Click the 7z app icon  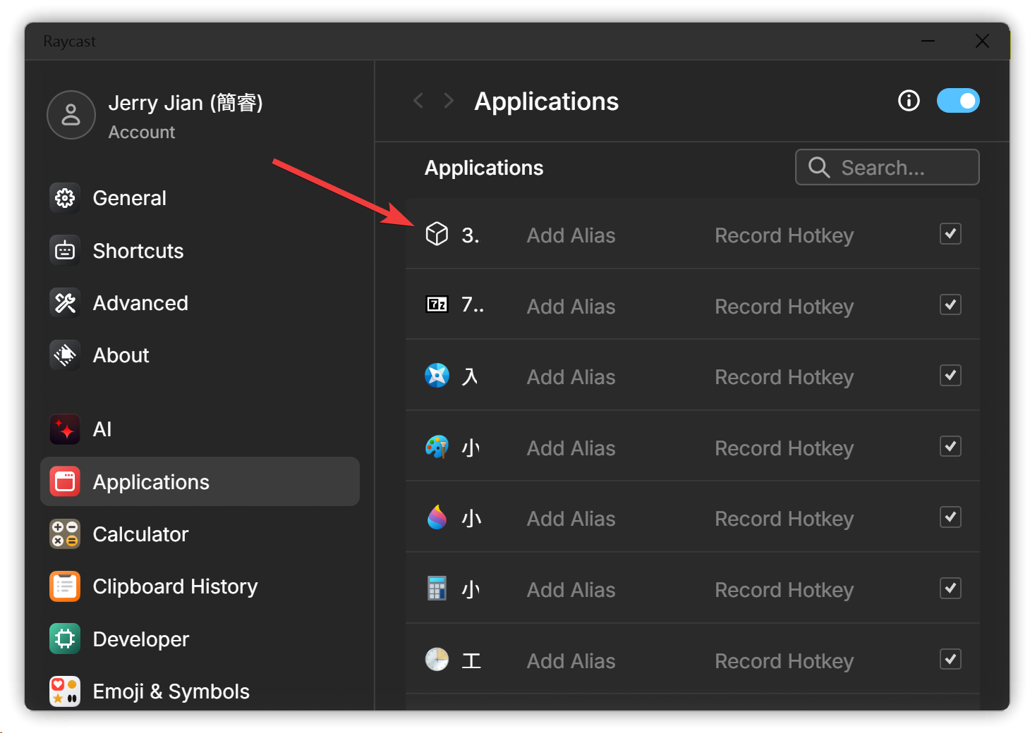click(437, 304)
